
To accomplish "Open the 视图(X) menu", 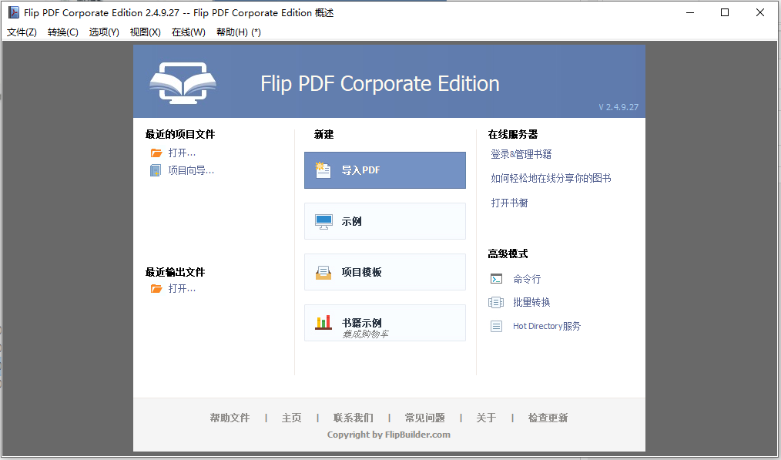I will pyautogui.click(x=145, y=32).
